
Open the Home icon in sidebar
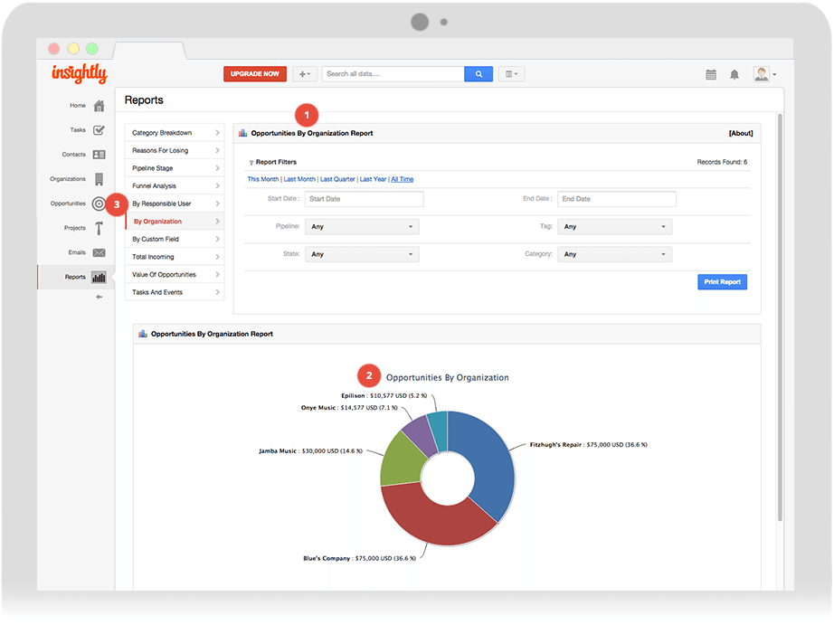(x=99, y=106)
